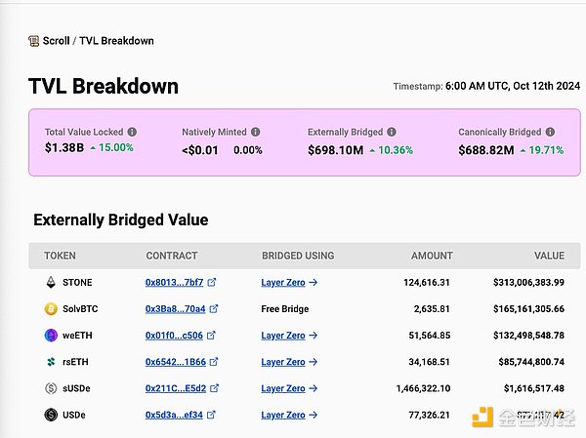Click the 10.36% change indicator
The width and height of the screenshot is (586, 438).
click(x=392, y=150)
